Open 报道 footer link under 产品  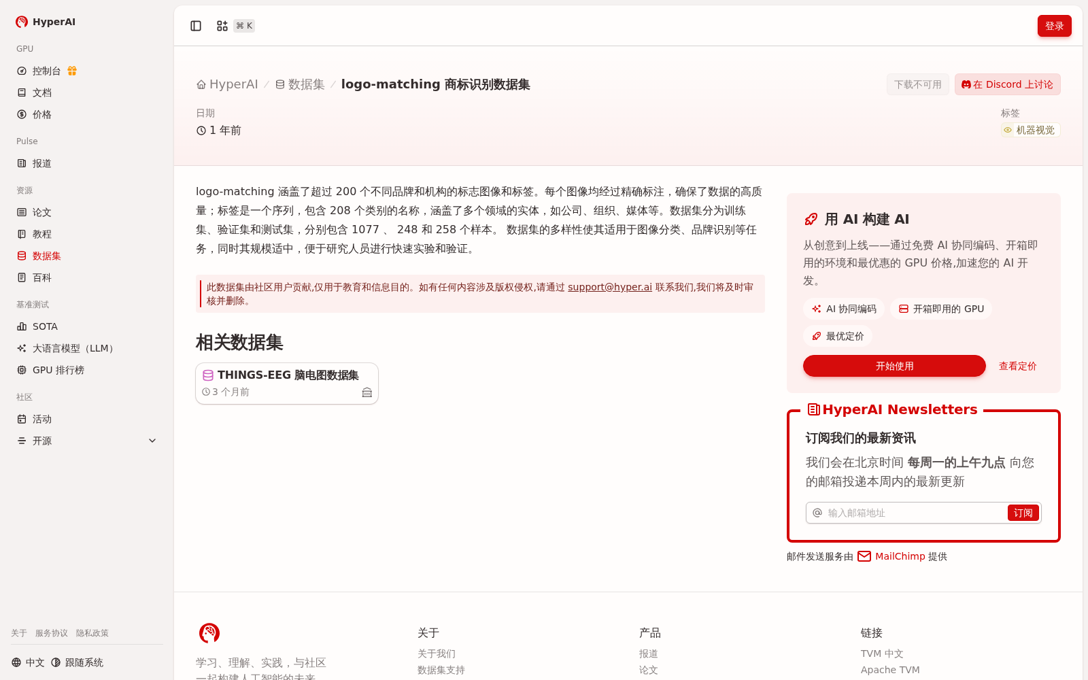pyautogui.click(x=649, y=653)
